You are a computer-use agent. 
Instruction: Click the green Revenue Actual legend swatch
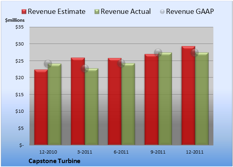[x=97, y=12]
